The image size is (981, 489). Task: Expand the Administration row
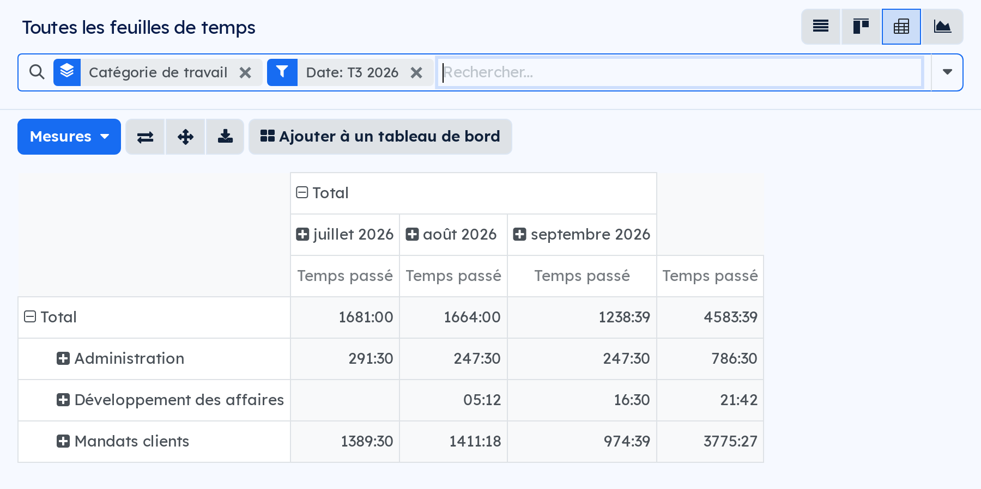pos(154,359)
